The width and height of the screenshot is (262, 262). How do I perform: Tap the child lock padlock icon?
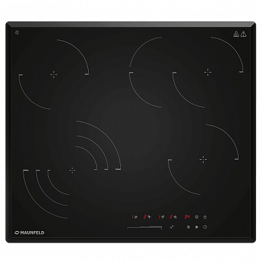(205, 216)
